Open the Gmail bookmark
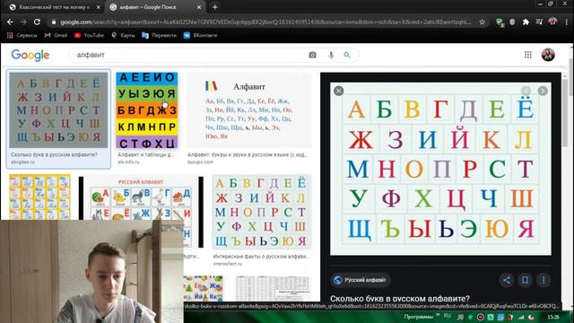Screen dimensions: 574x323 [x=56, y=35]
